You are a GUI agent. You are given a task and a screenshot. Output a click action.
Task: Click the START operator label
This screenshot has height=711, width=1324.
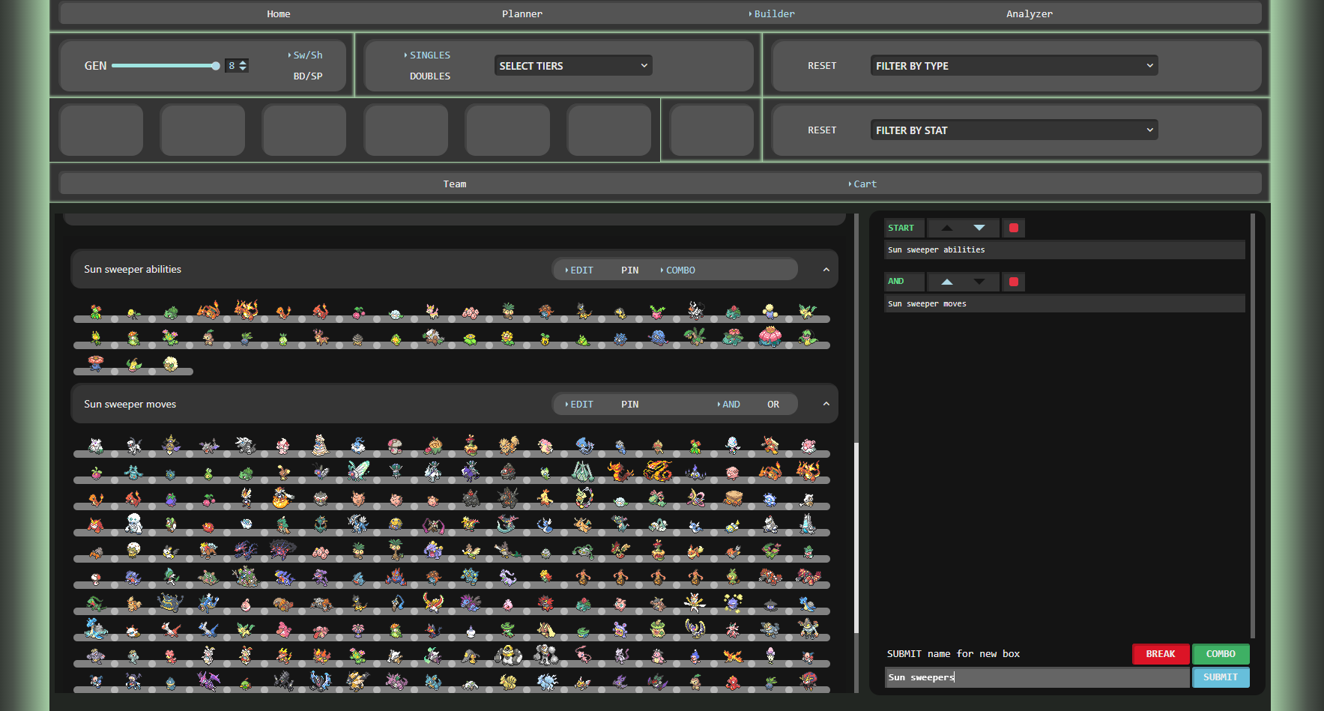[901, 228]
